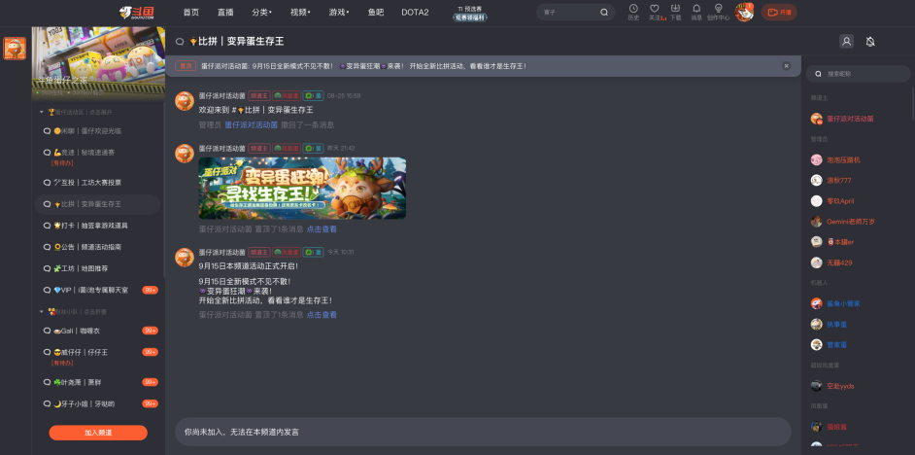Screen dimensions: 915x455
Task: Click 点击查看 under 9月15日 message
Action: coord(322,314)
